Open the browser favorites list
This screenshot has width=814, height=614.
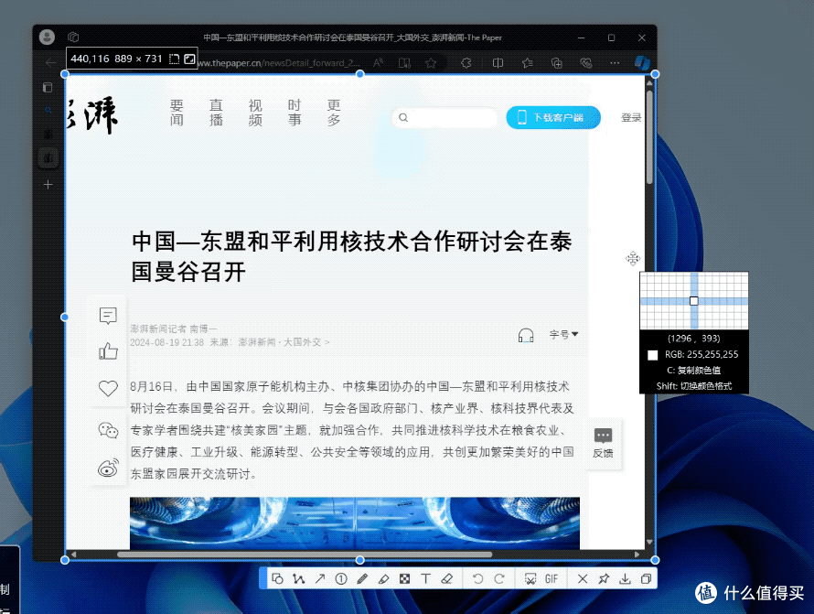528,63
